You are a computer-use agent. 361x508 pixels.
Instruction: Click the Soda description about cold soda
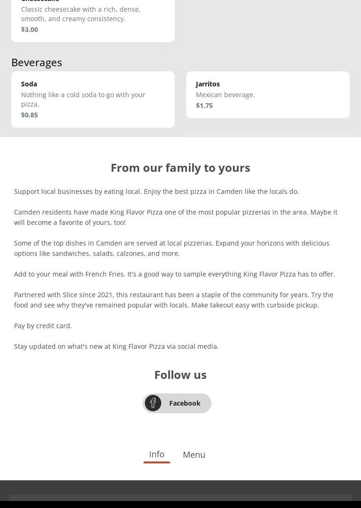(83, 100)
